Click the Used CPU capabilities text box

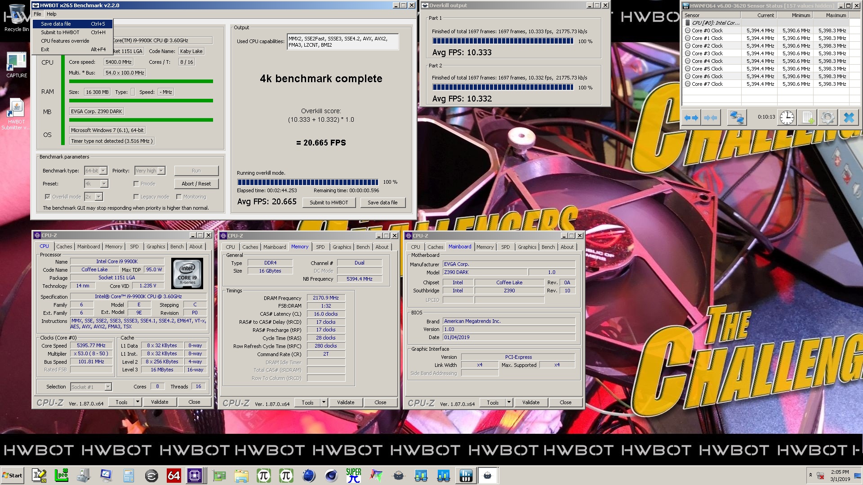pos(343,42)
